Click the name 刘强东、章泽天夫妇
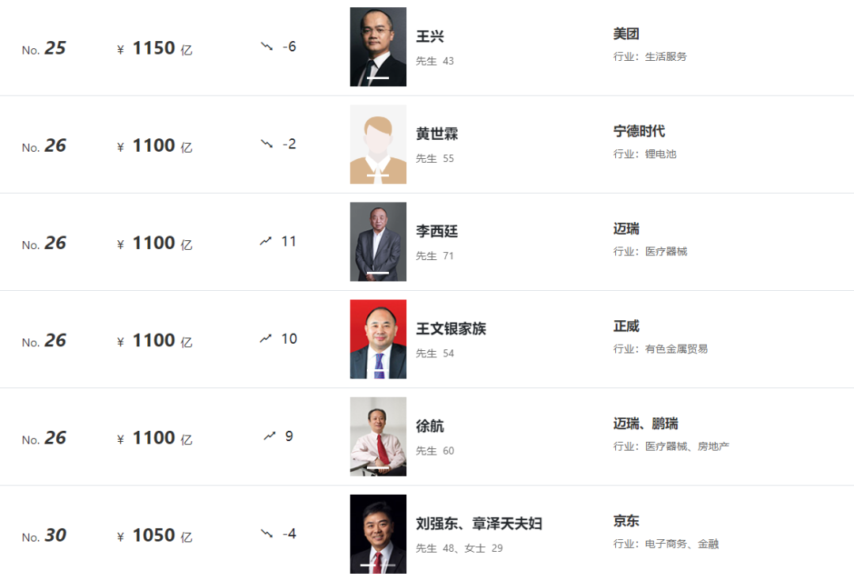 click(x=479, y=524)
